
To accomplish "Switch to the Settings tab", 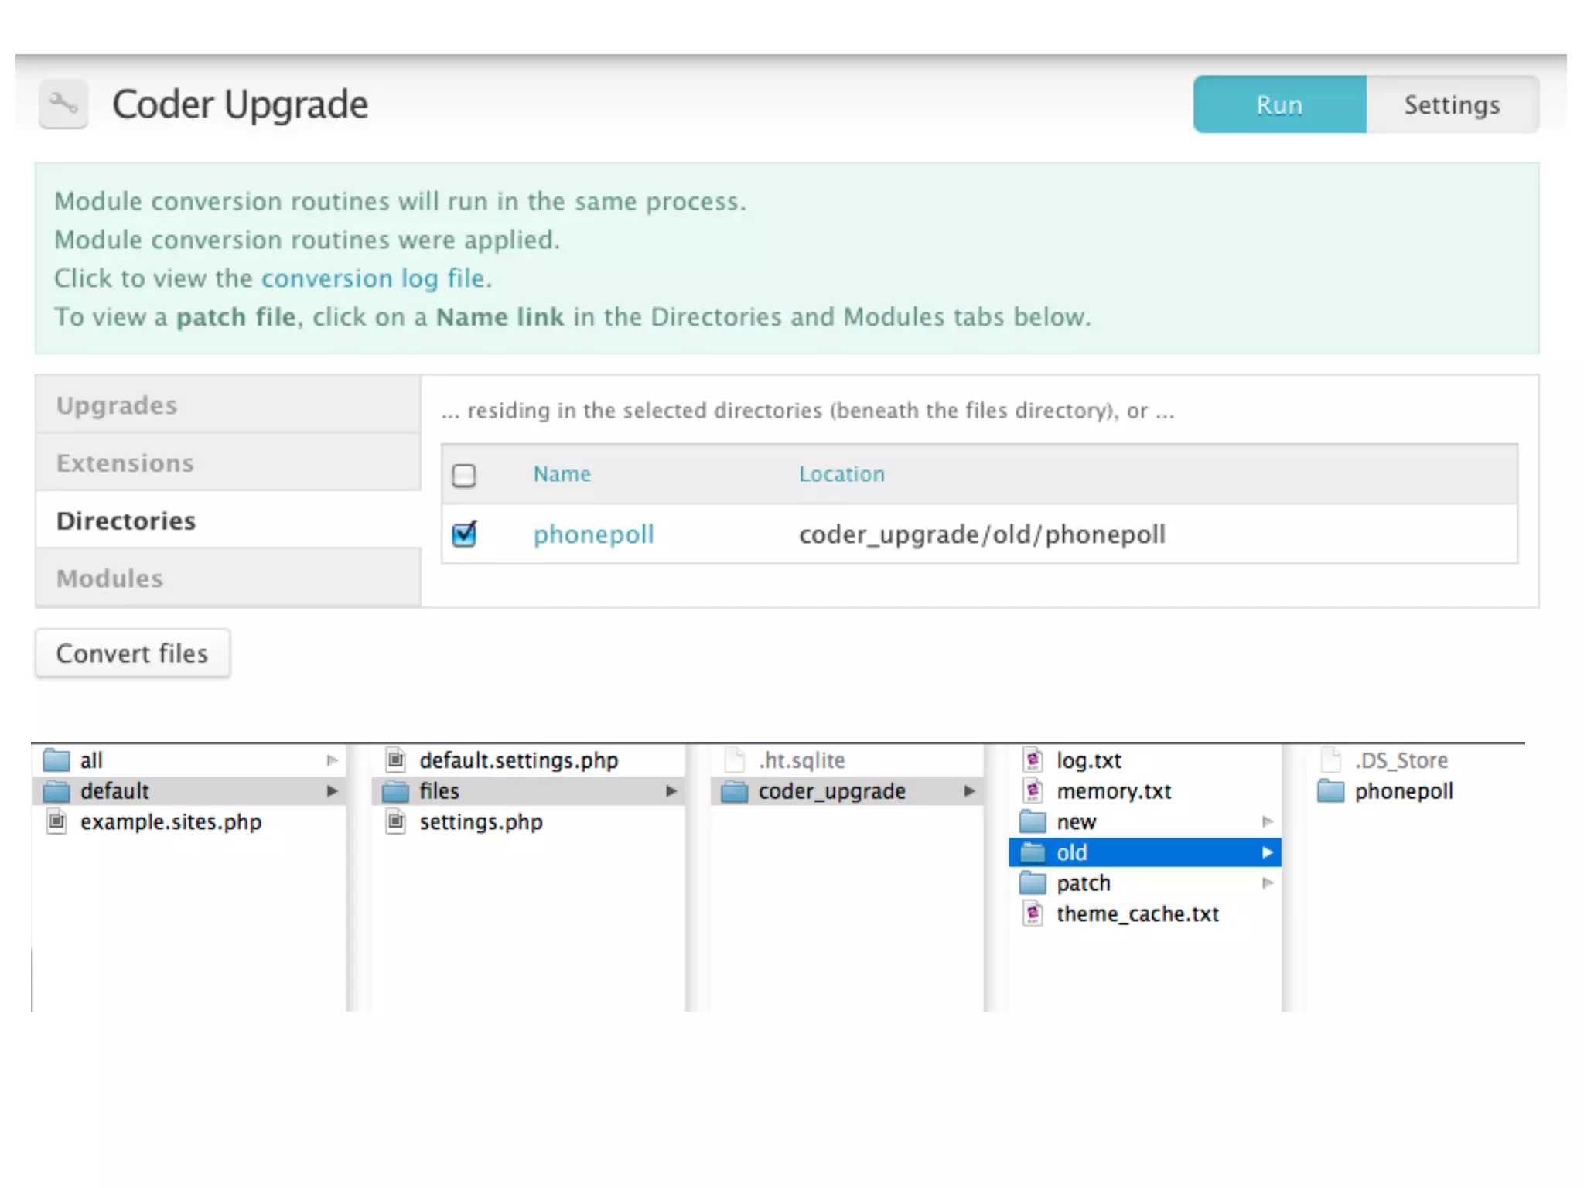I will 1452,104.
